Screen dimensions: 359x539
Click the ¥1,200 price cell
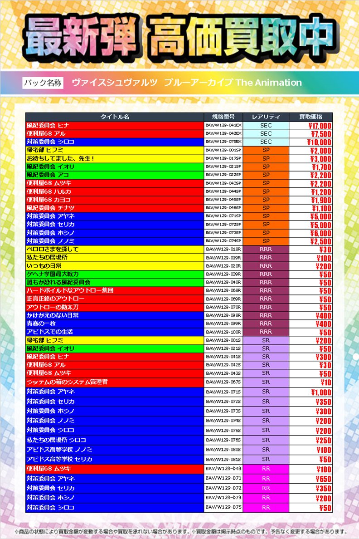310,191
